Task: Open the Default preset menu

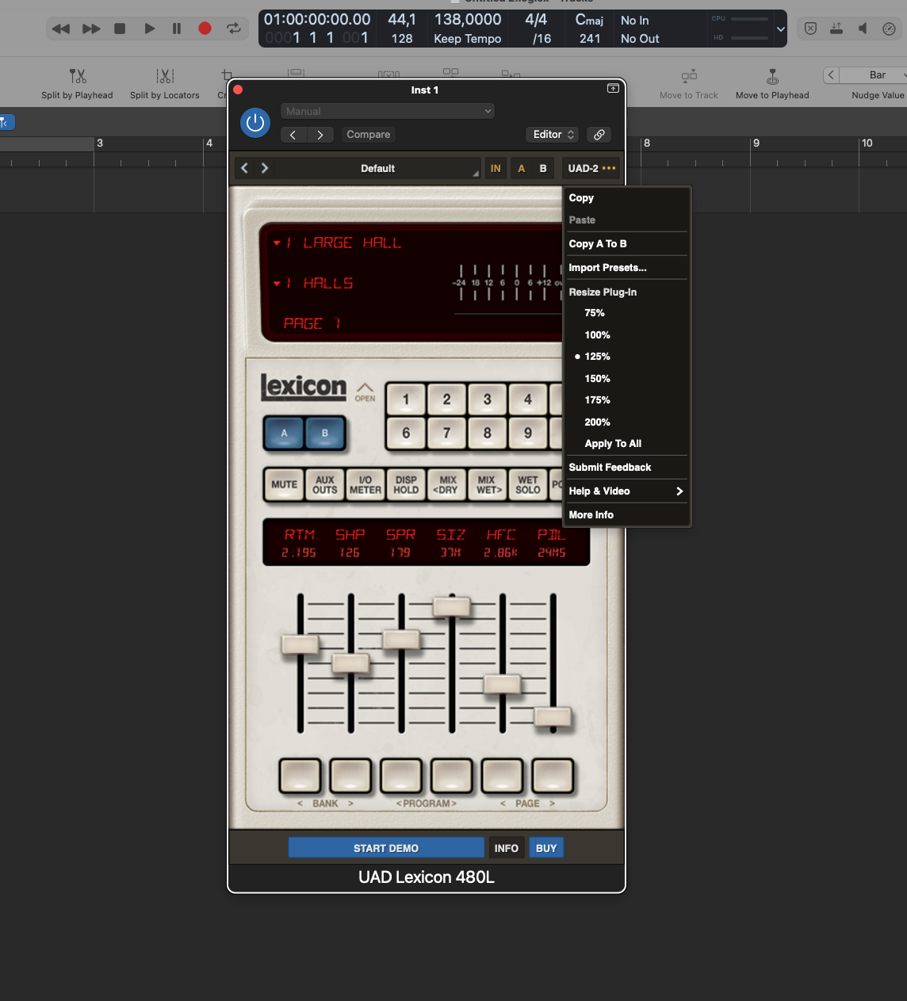Action: [378, 168]
